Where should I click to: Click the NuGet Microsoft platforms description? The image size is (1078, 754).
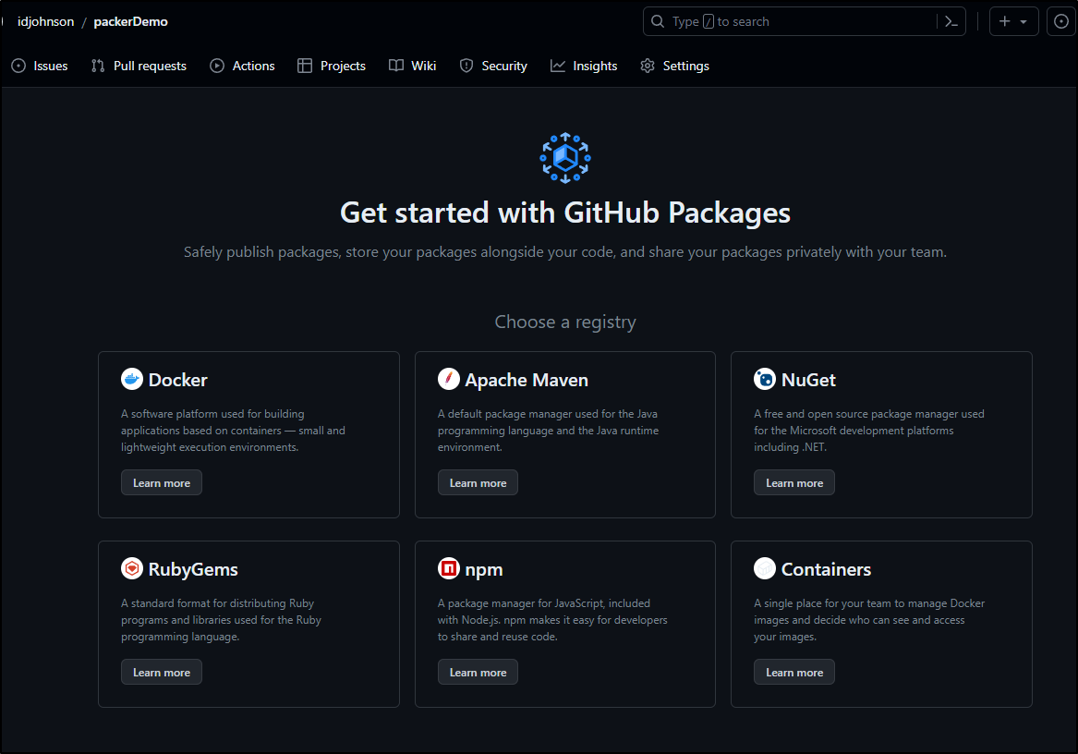(x=869, y=431)
